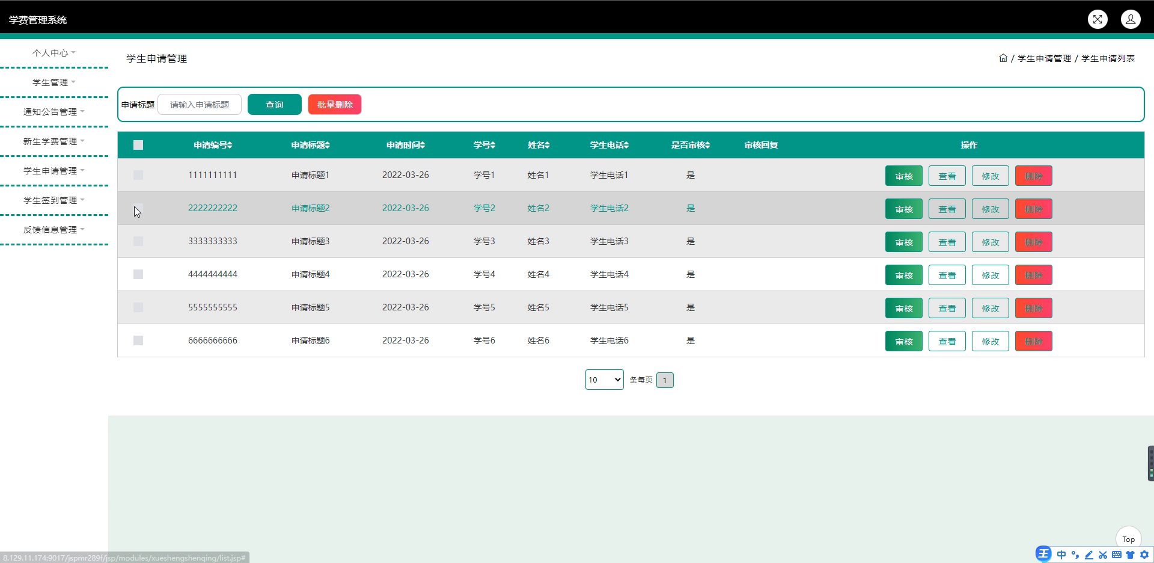Toggle Chinese/English input mode icon
The width and height of the screenshot is (1154, 563).
[x=1061, y=555]
